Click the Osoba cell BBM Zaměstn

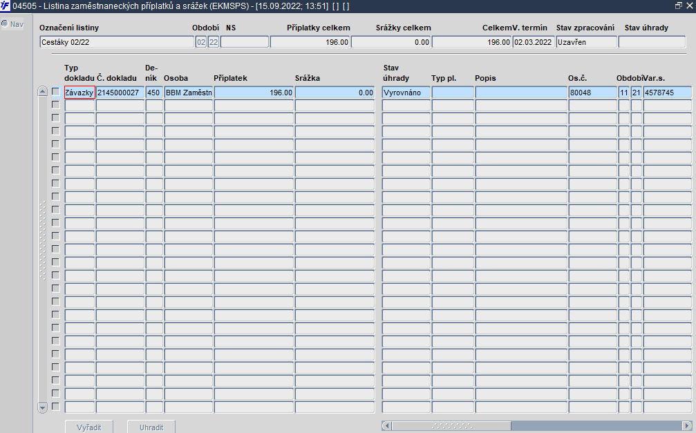(189, 93)
